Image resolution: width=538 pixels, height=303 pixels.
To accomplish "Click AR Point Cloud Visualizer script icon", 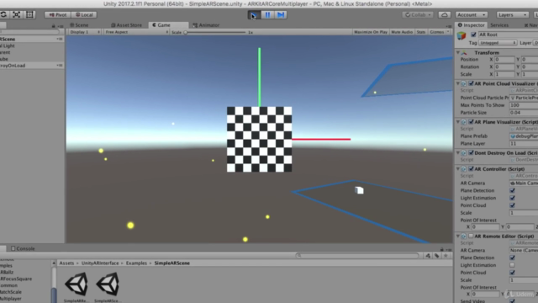I will pyautogui.click(x=464, y=83).
